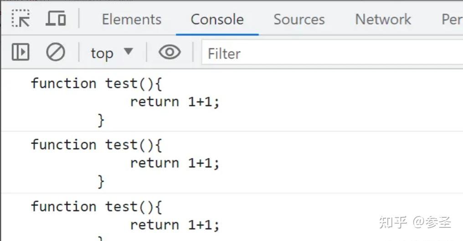Open the Elements tab
The image size is (463, 241).
tap(131, 20)
